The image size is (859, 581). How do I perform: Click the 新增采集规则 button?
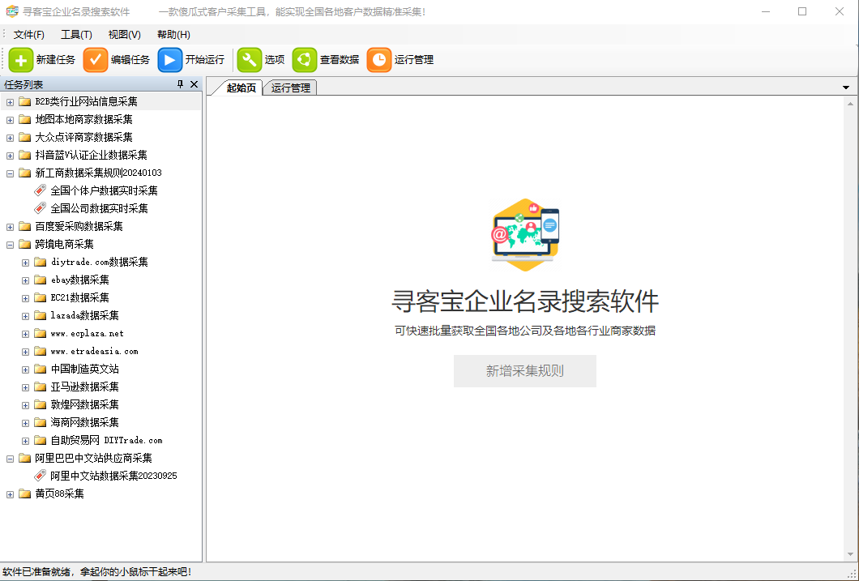click(525, 371)
